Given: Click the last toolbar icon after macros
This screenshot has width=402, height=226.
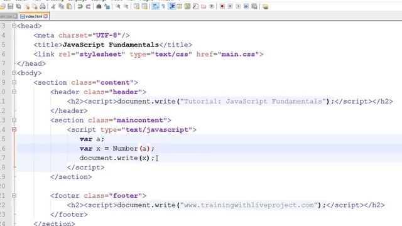Looking at the screenshot, I should pos(265,6).
